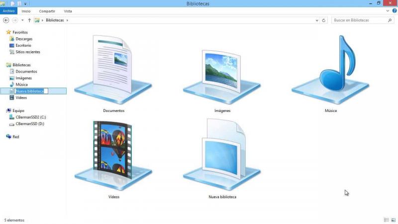Open the Help question mark
Image resolution: width=398 pixels, height=224 pixels.
[394, 11]
